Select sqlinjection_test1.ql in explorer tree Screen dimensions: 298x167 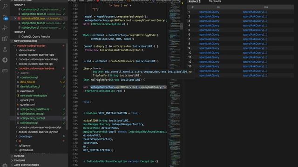33,118
